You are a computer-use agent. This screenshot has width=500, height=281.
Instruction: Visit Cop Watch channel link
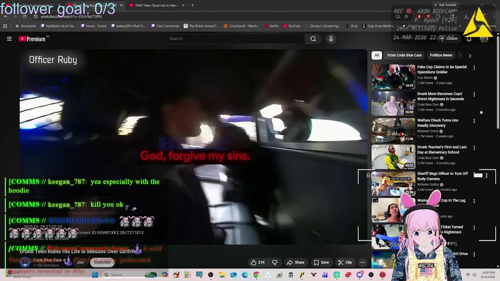click(425, 78)
